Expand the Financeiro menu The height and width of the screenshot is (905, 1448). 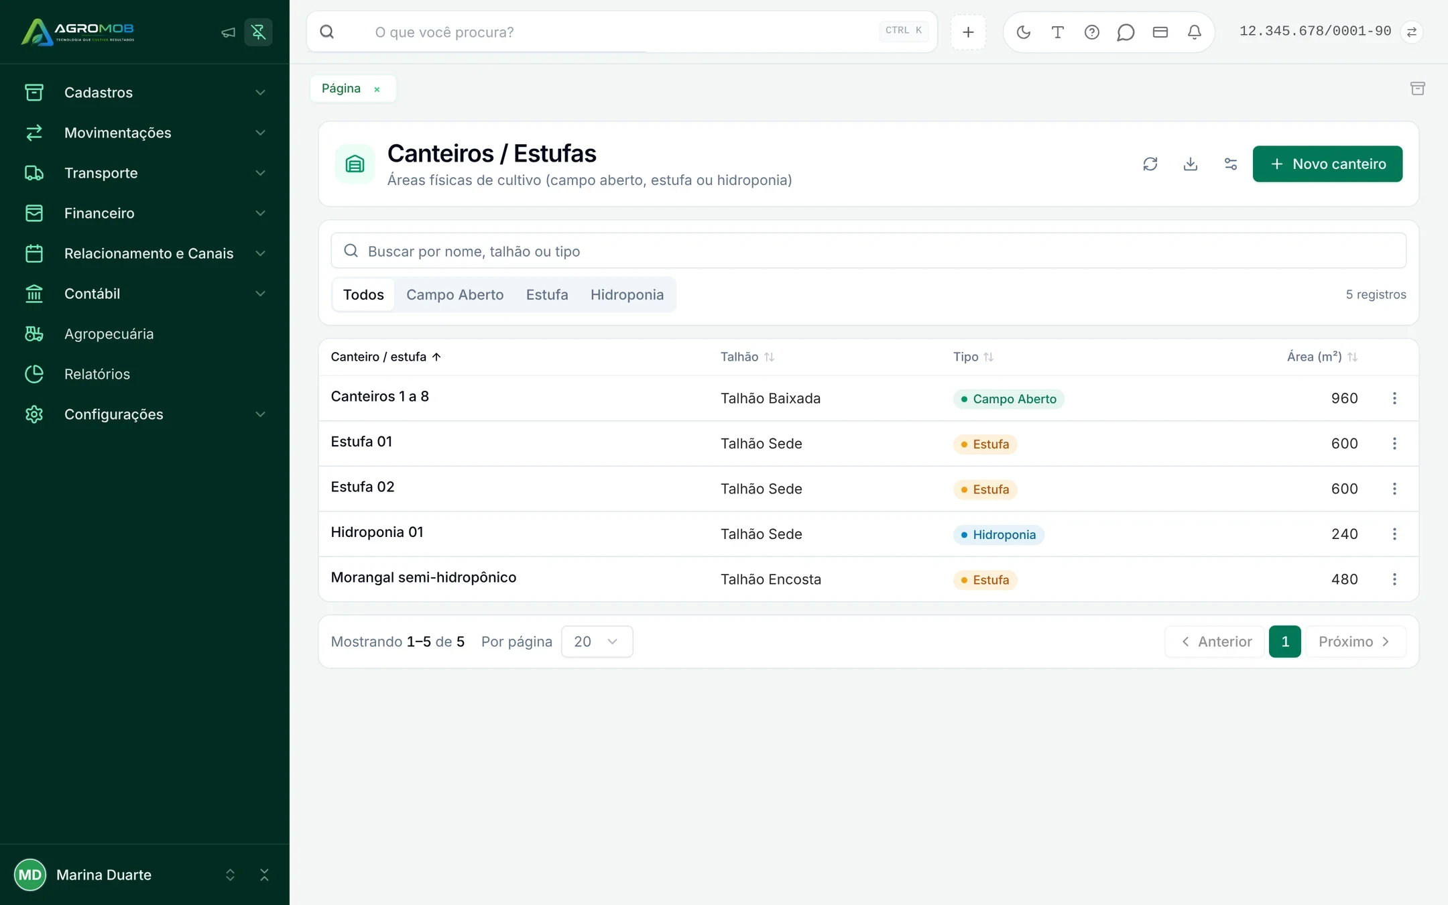click(x=144, y=213)
